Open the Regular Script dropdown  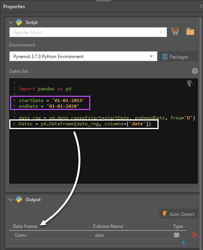tap(88, 32)
